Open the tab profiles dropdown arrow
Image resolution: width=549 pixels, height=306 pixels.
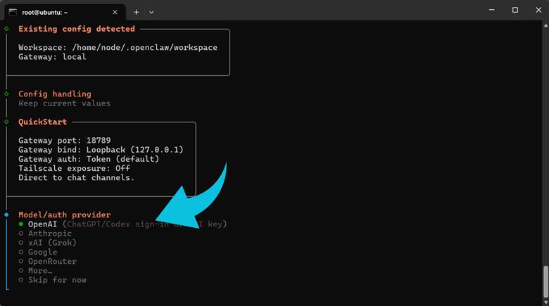point(151,12)
